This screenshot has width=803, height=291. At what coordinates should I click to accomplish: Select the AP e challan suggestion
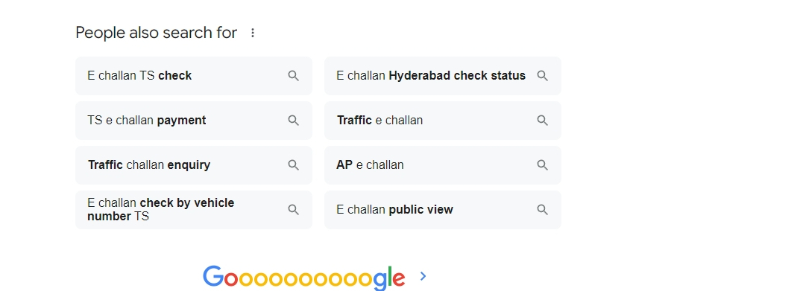pyautogui.click(x=442, y=164)
